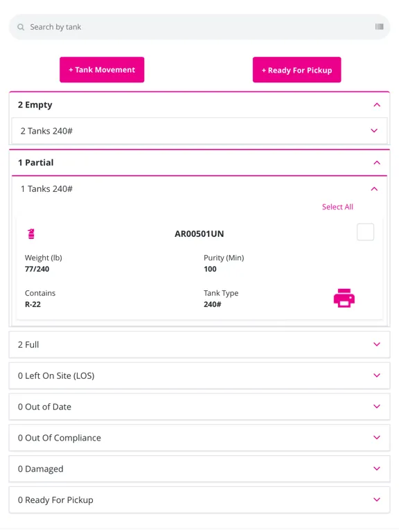Screen dimensions: 399x532
Task: Click the + Tank Movement button
Action: 102,69
